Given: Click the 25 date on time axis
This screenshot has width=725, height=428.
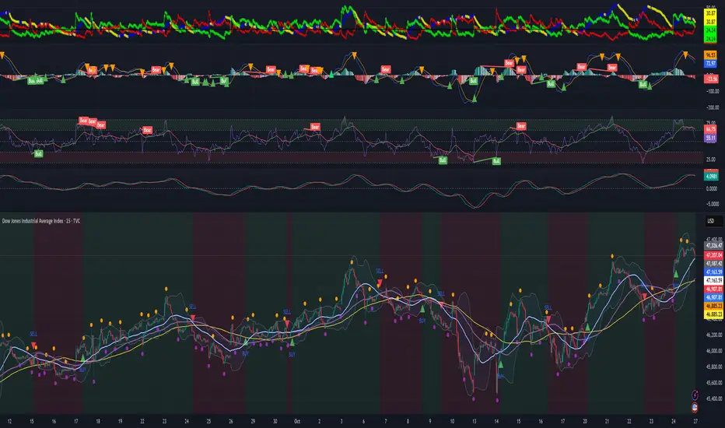Looking at the screenshot, I should click(x=208, y=421).
